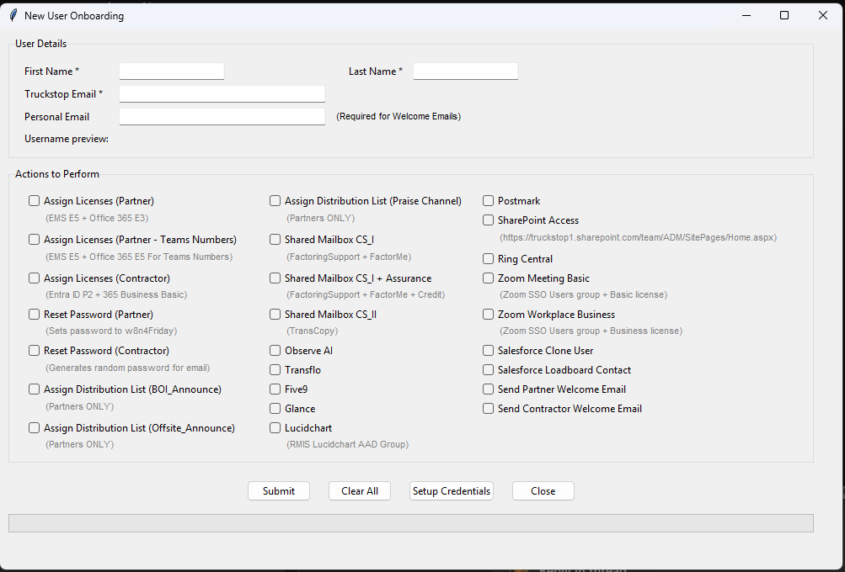Check Assign Licenses (Contractor)
Viewport: 845px width, 572px height.
coord(34,278)
